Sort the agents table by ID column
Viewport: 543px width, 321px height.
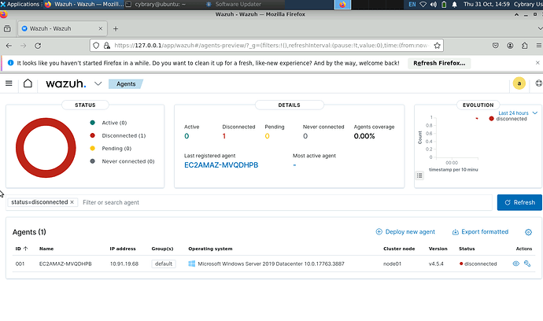point(19,249)
